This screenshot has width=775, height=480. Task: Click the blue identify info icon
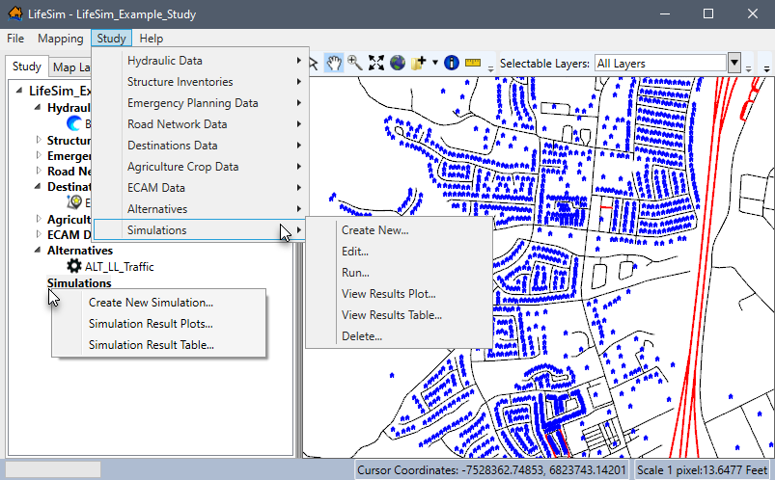(x=452, y=63)
